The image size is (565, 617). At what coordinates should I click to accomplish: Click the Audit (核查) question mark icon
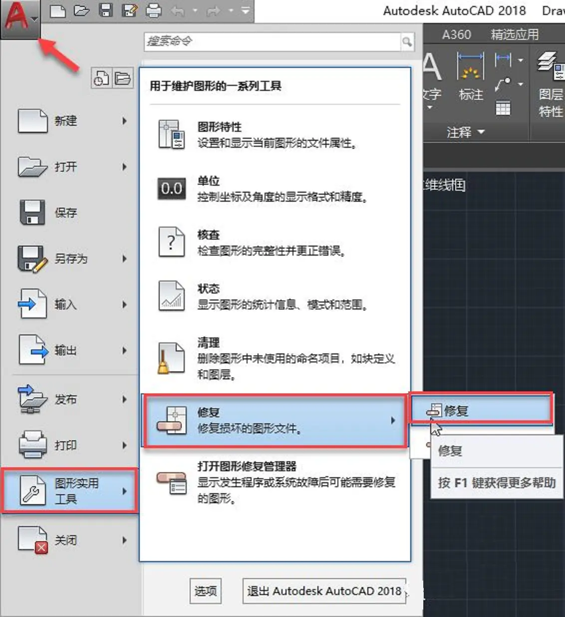tap(172, 242)
